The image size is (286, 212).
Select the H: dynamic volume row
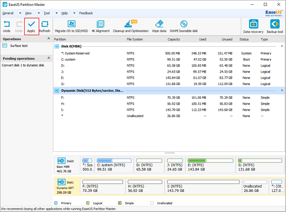tap(169, 104)
